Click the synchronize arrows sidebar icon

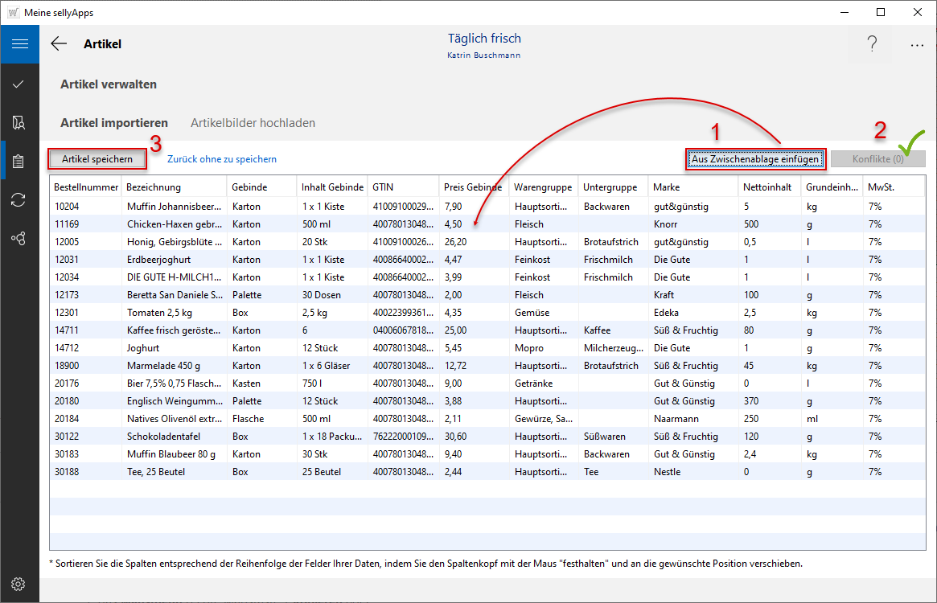coord(19,200)
